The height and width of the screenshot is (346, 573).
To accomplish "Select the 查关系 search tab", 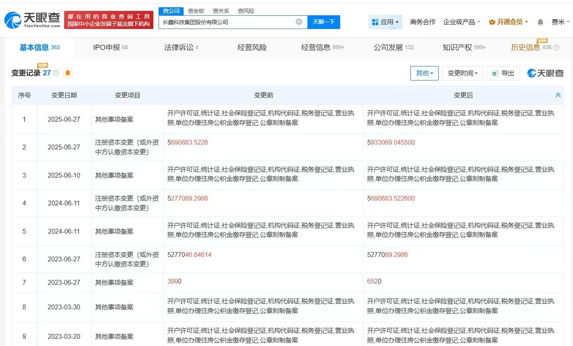I will tap(221, 11).
